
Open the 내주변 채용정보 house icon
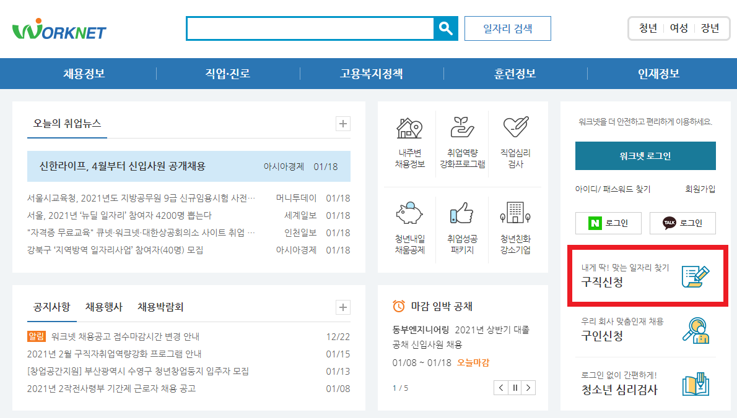[409, 127]
